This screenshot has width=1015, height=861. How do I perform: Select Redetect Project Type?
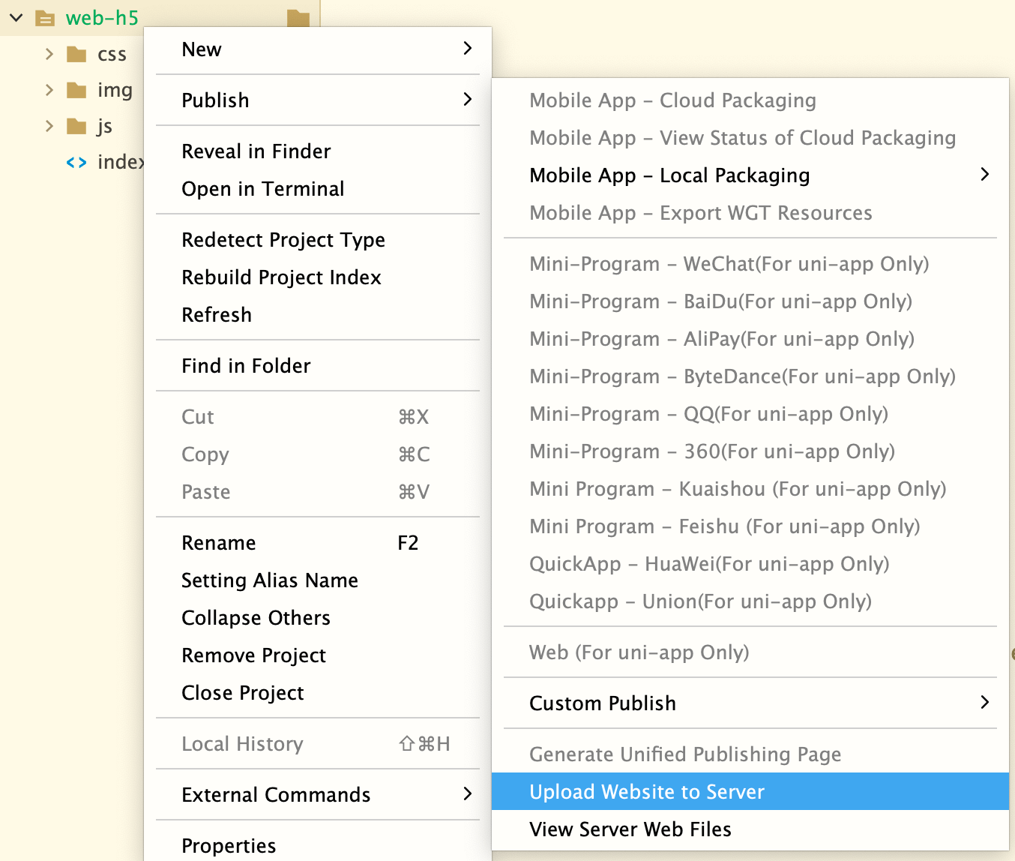[318, 240]
